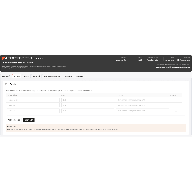Focus the Popisek účtu field in third row
Image resolution: width=192 pixels, height=192 pixels.
[33, 111]
